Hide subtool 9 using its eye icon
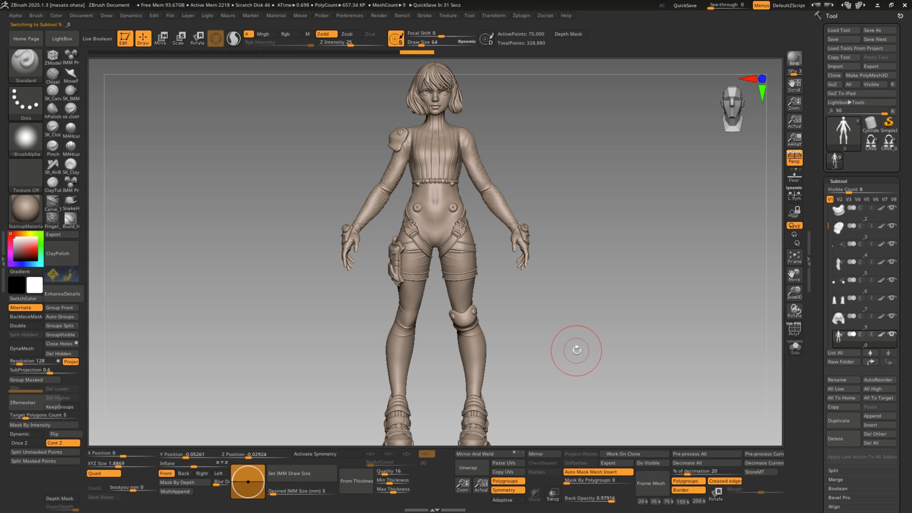912x513 pixels. click(x=892, y=334)
